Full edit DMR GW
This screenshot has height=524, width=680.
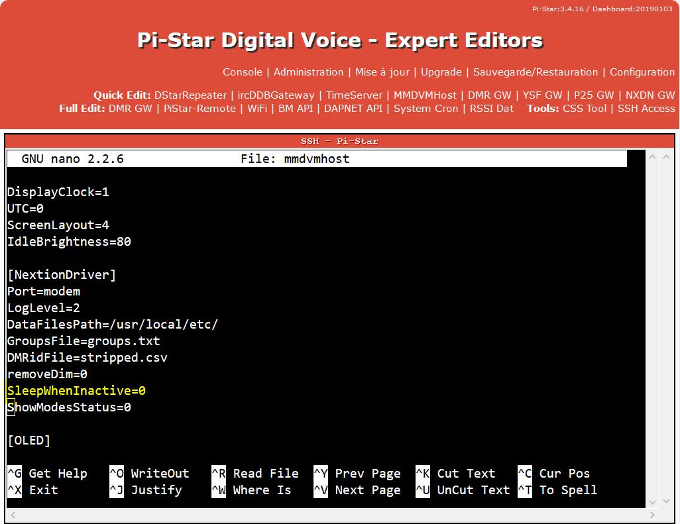click(x=130, y=109)
